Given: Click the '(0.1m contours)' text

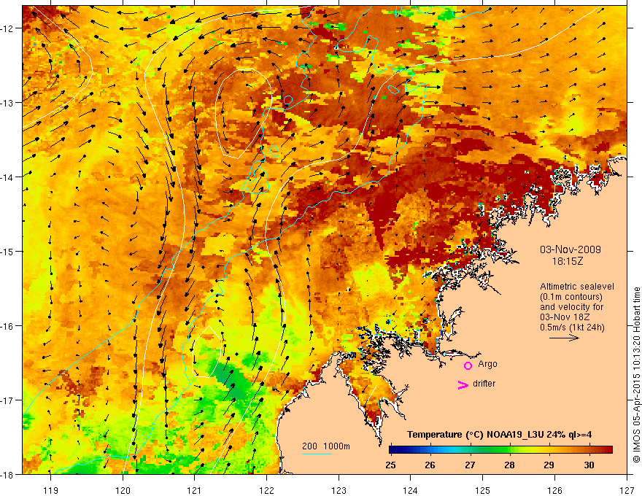Looking at the screenshot, I should (x=571, y=297).
